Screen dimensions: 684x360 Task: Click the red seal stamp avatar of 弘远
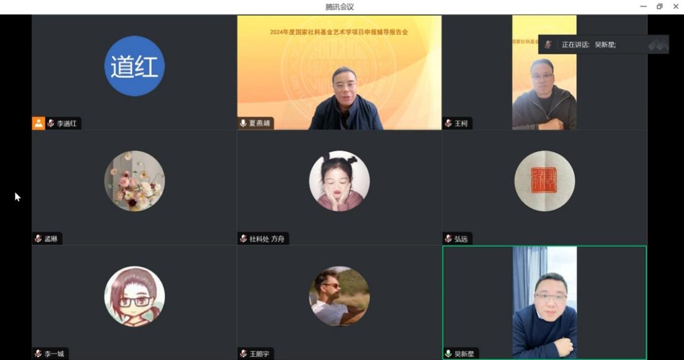tap(544, 181)
